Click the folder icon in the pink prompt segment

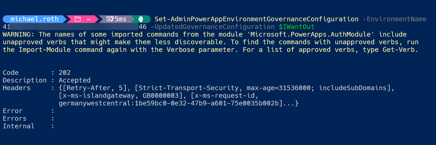78,19
